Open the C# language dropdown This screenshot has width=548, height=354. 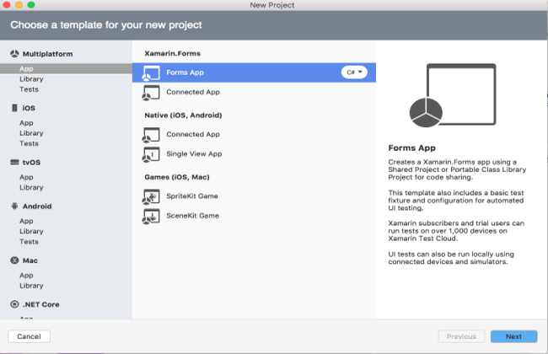click(354, 72)
